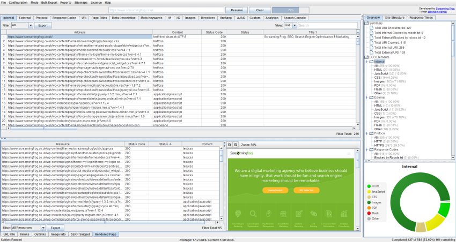Select the 'text/html; charset=UTF-8' cell
The width and height of the screenshot is (456, 242).
(x=177, y=37)
